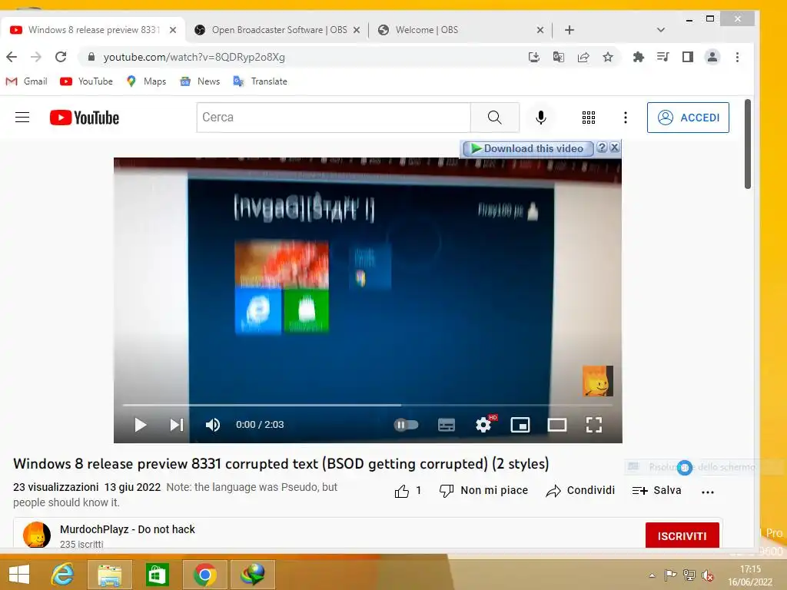Open the YouTube hamburger guide menu
This screenshot has height=590, width=787.
22,118
